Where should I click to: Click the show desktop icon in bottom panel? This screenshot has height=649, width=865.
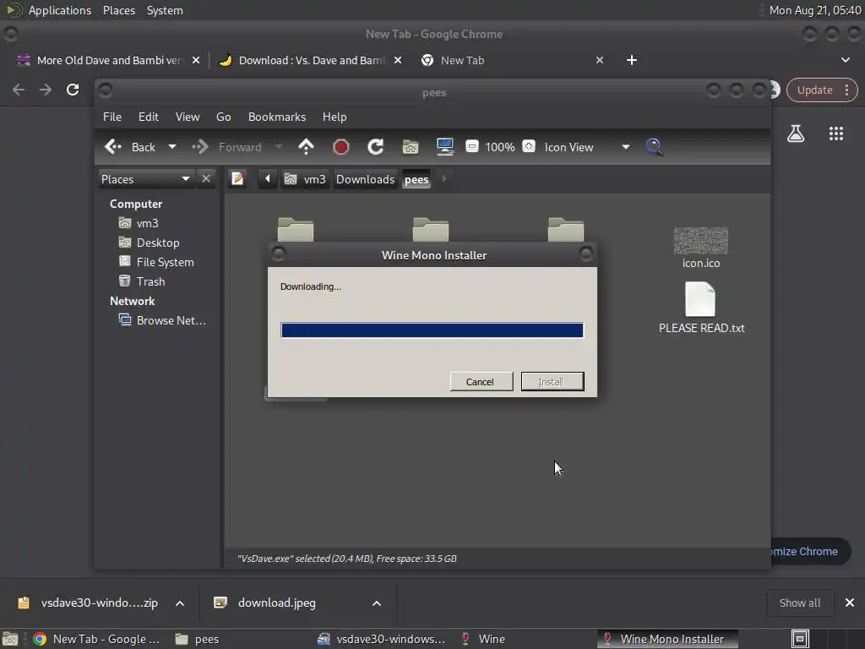pyautogui.click(x=10, y=639)
